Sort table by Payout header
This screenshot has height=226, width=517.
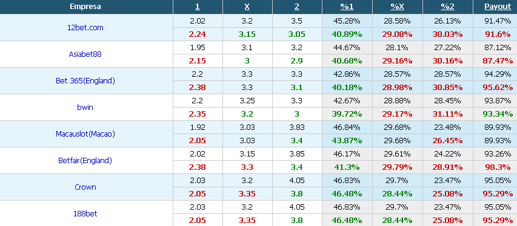498,7
